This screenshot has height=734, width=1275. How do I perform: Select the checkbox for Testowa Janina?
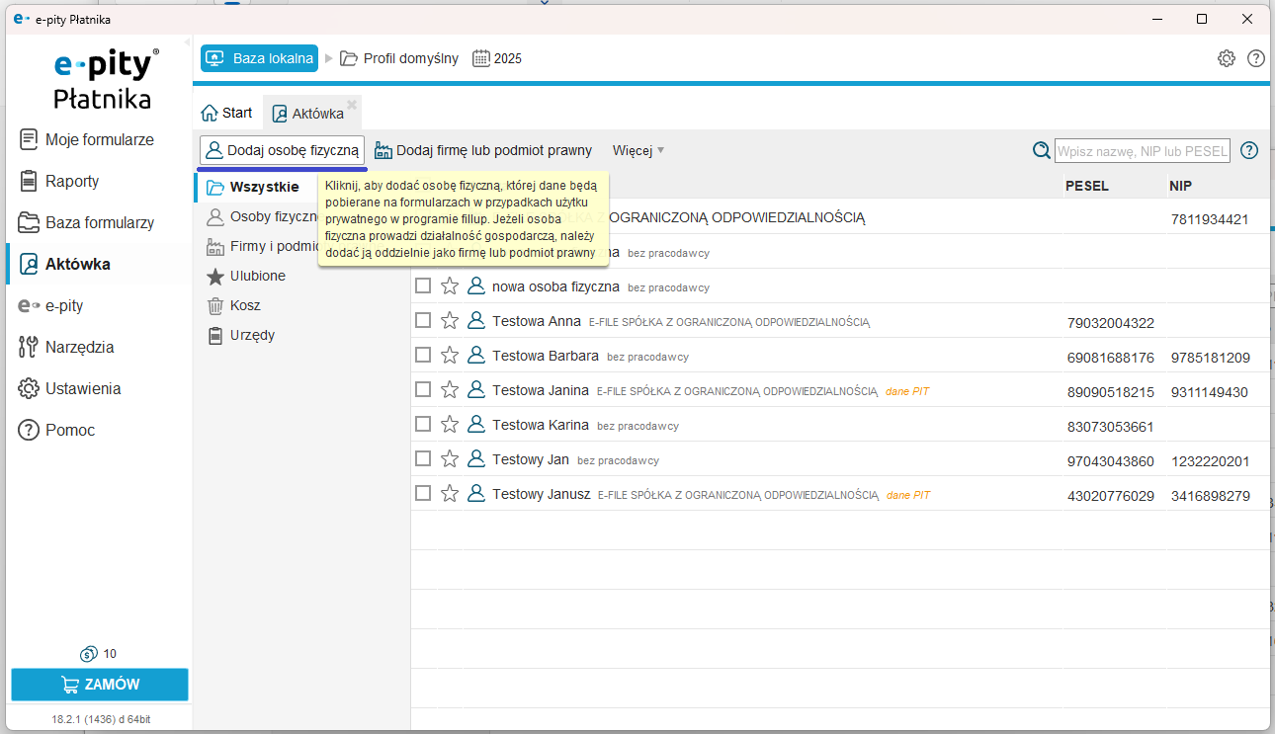click(423, 390)
